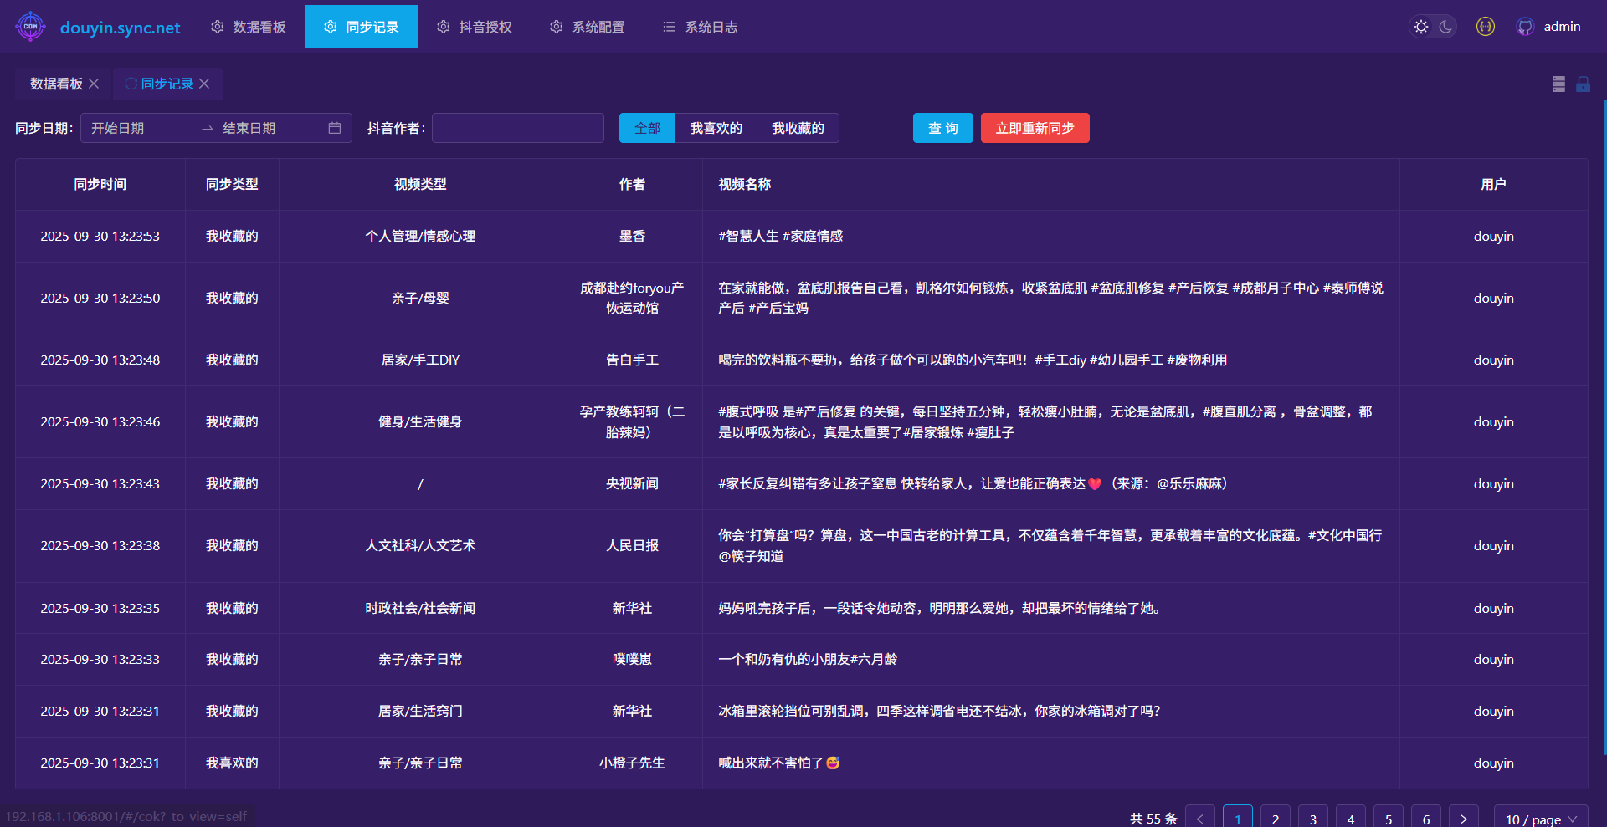Image resolution: width=1607 pixels, height=827 pixels.
Task: Close the 同步记录 tab
Action: [204, 84]
